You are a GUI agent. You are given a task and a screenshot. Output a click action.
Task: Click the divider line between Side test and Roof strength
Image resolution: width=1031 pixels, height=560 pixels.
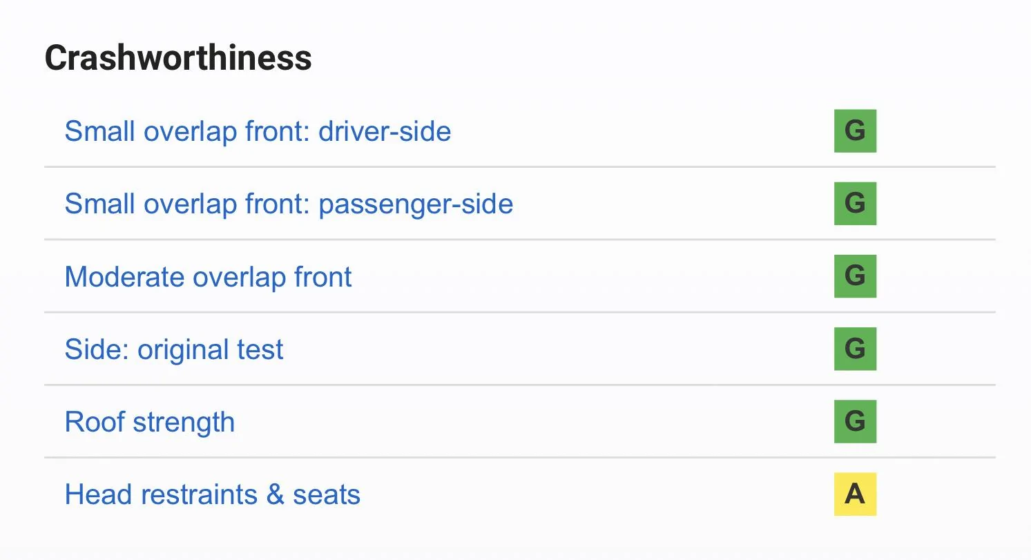(520, 385)
